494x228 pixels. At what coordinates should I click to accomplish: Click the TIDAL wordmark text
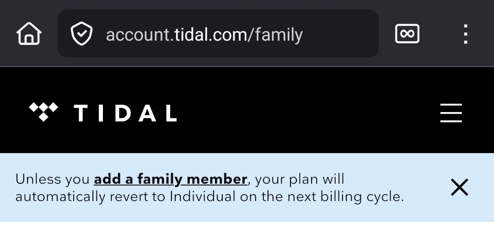coord(125,113)
